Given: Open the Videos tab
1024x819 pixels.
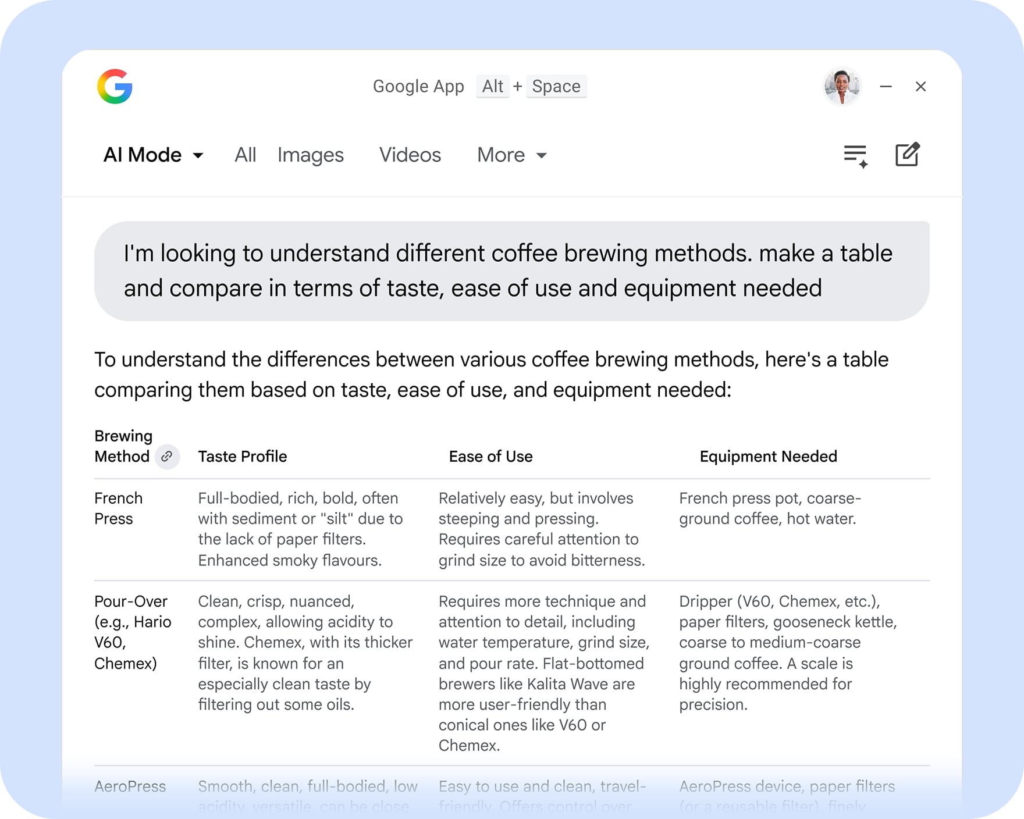Looking at the screenshot, I should click(x=409, y=155).
